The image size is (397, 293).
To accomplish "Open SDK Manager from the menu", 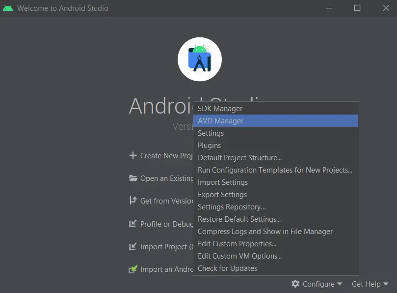I will [x=276, y=108].
